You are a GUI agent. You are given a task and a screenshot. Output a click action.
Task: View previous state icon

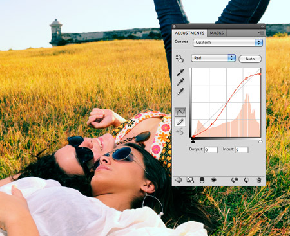click(x=235, y=180)
